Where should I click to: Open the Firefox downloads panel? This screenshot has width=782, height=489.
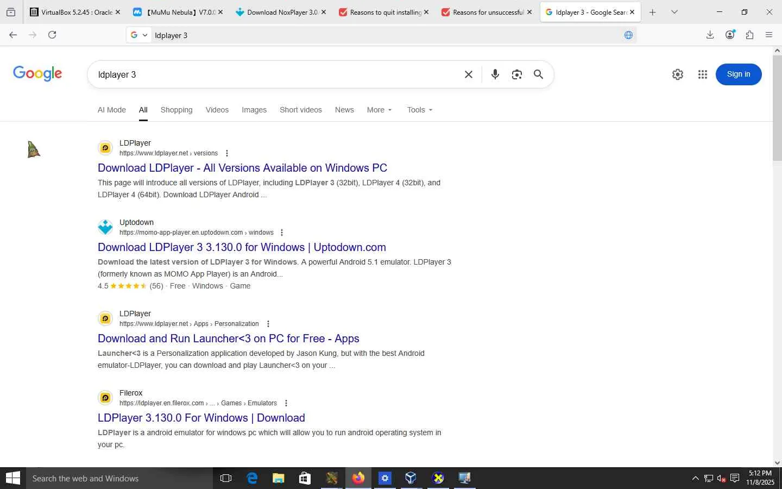click(x=710, y=35)
